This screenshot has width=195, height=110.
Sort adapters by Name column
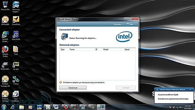[82, 49]
